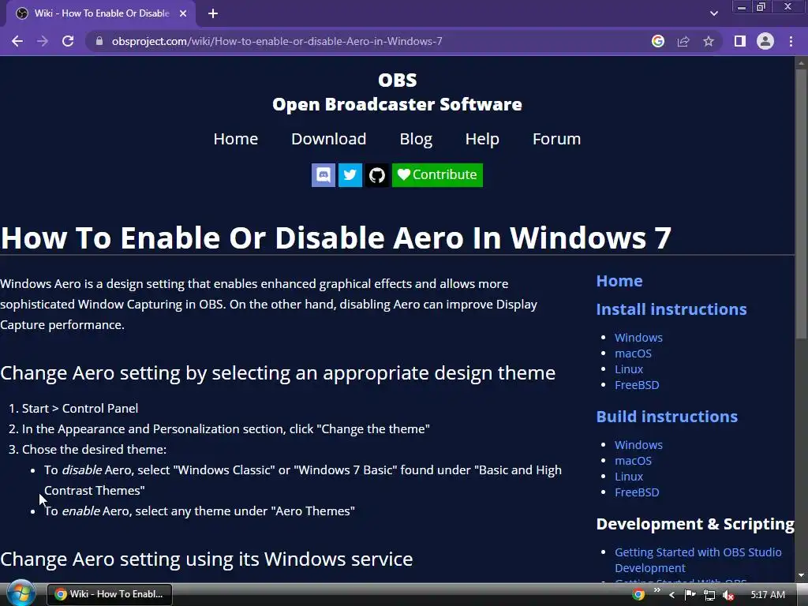Click the padlock site info icon
Screen dimensions: 808x606
[x=99, y=41]
